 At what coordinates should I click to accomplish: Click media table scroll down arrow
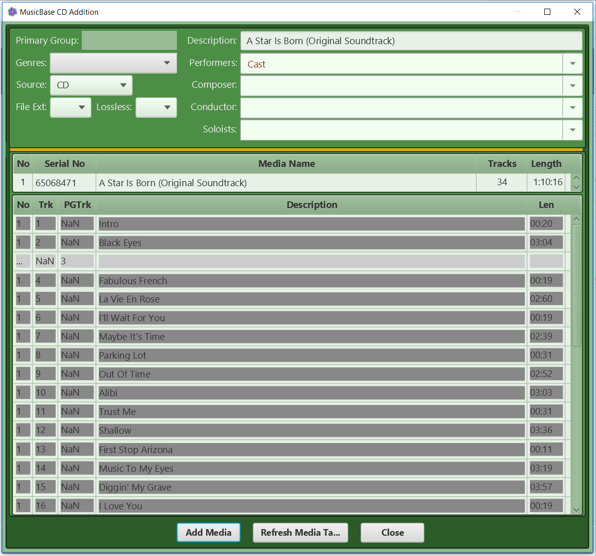576,187
